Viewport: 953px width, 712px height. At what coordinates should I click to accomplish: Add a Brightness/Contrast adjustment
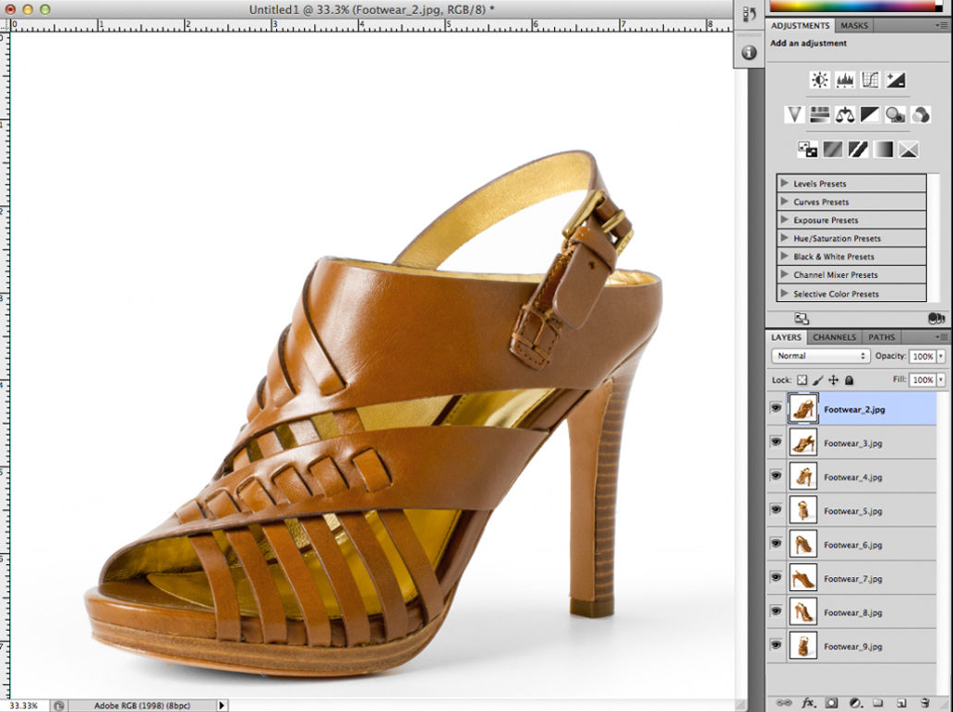[819, 80]
